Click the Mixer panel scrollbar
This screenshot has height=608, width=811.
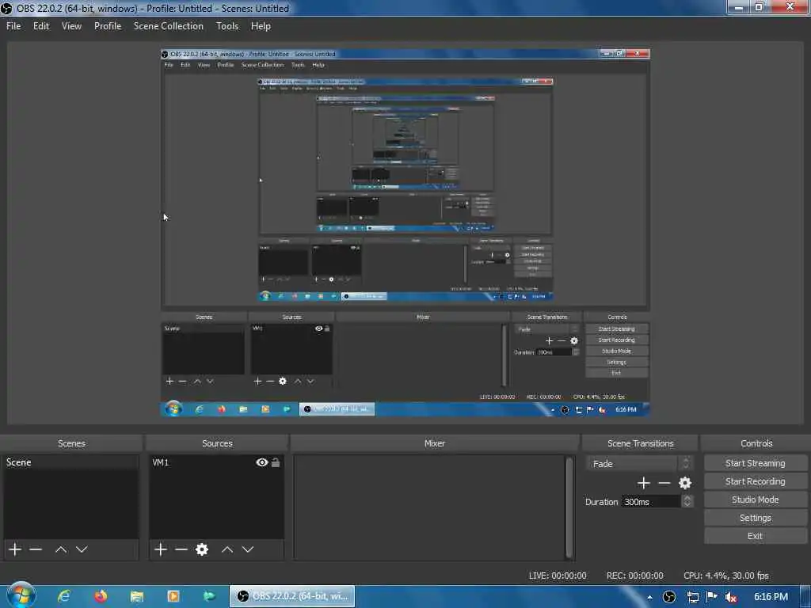click(x=569, y=507)
